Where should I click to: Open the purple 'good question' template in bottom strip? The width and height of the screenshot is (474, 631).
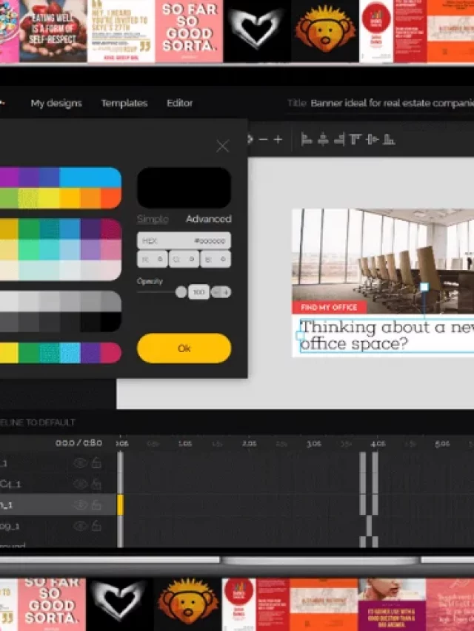[x=392, y=604]
